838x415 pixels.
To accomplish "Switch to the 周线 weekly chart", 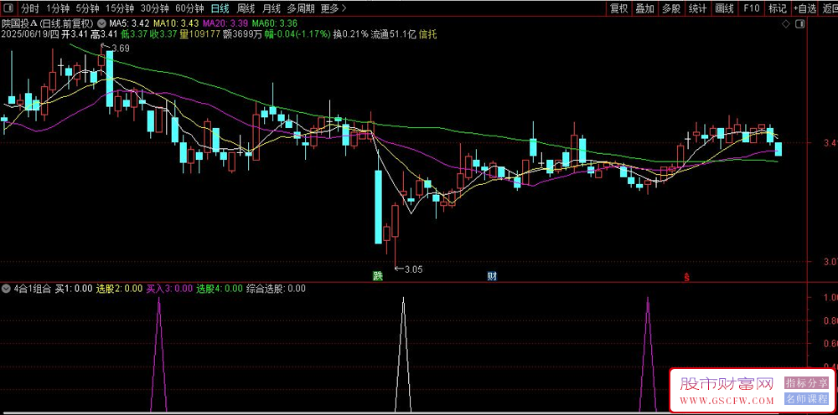I will pos(246,8).
